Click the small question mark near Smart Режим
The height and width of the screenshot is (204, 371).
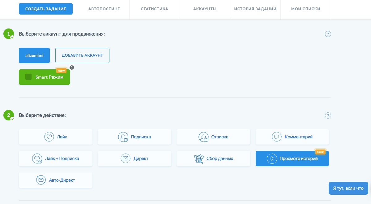(72, 67)
